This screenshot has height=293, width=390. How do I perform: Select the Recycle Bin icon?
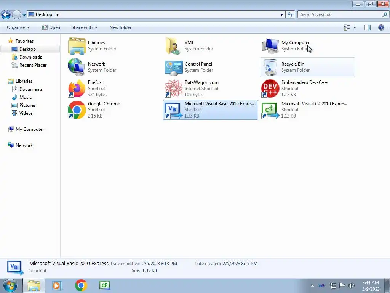click(270, 67)
